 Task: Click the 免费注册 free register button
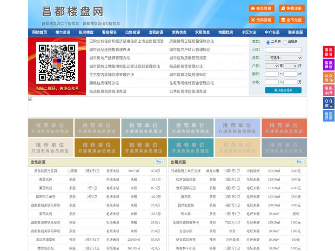click(292, 8)
